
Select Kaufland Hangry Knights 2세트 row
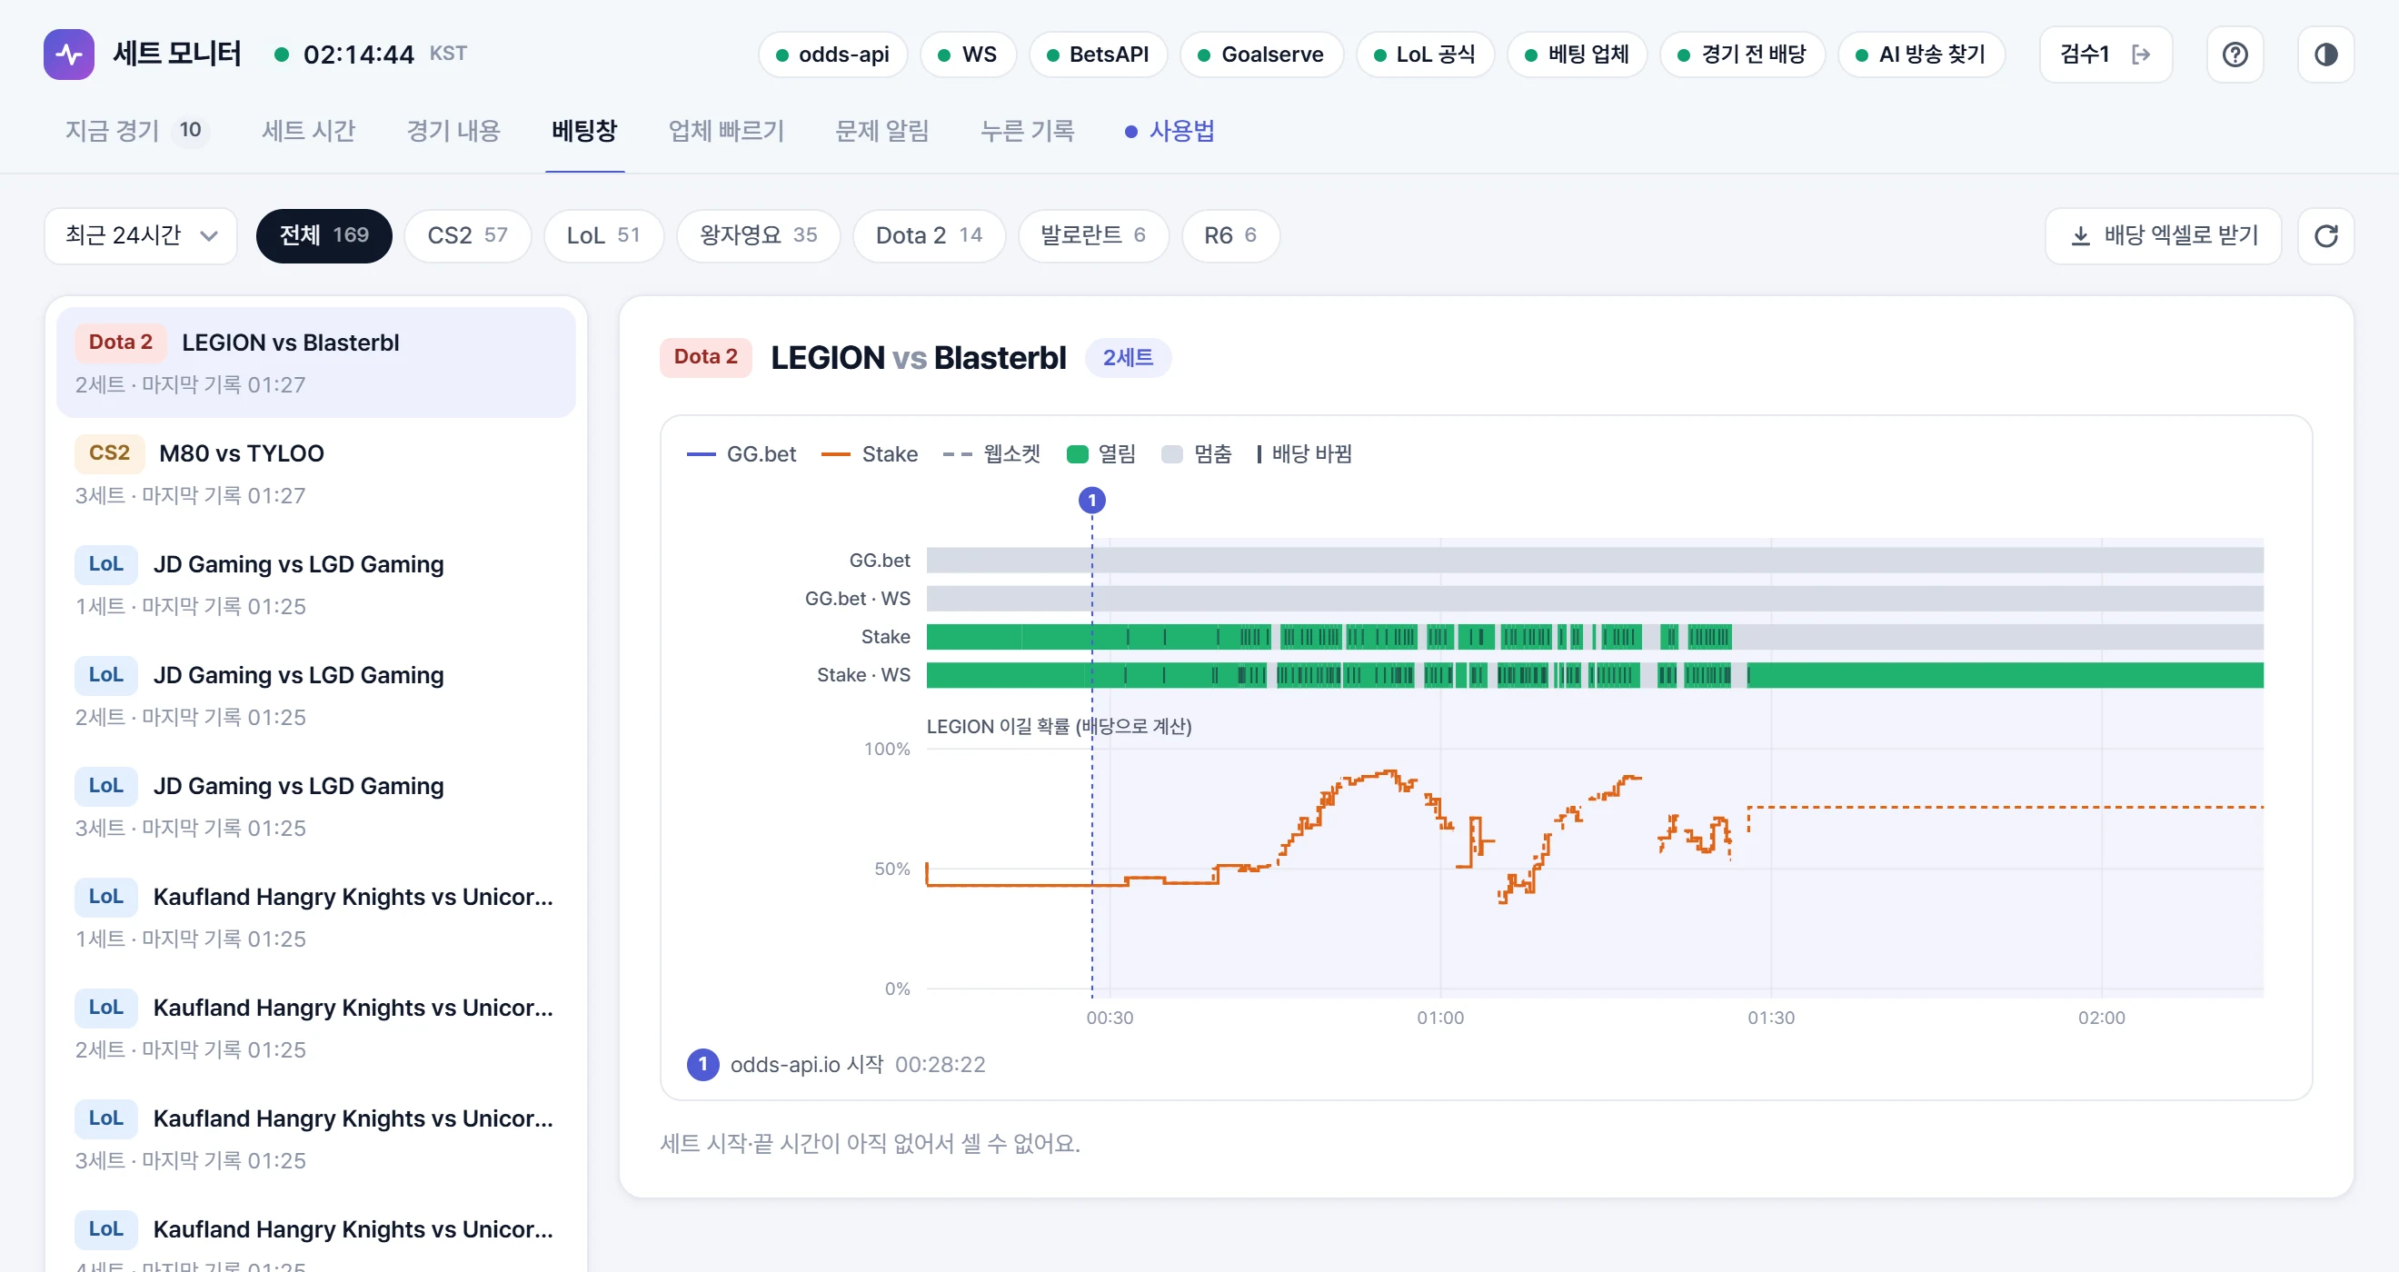coord(315,1027)
